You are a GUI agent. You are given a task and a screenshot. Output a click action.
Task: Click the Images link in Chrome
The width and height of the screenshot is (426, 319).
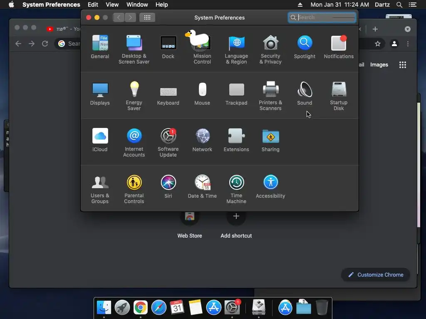[379, 64]
